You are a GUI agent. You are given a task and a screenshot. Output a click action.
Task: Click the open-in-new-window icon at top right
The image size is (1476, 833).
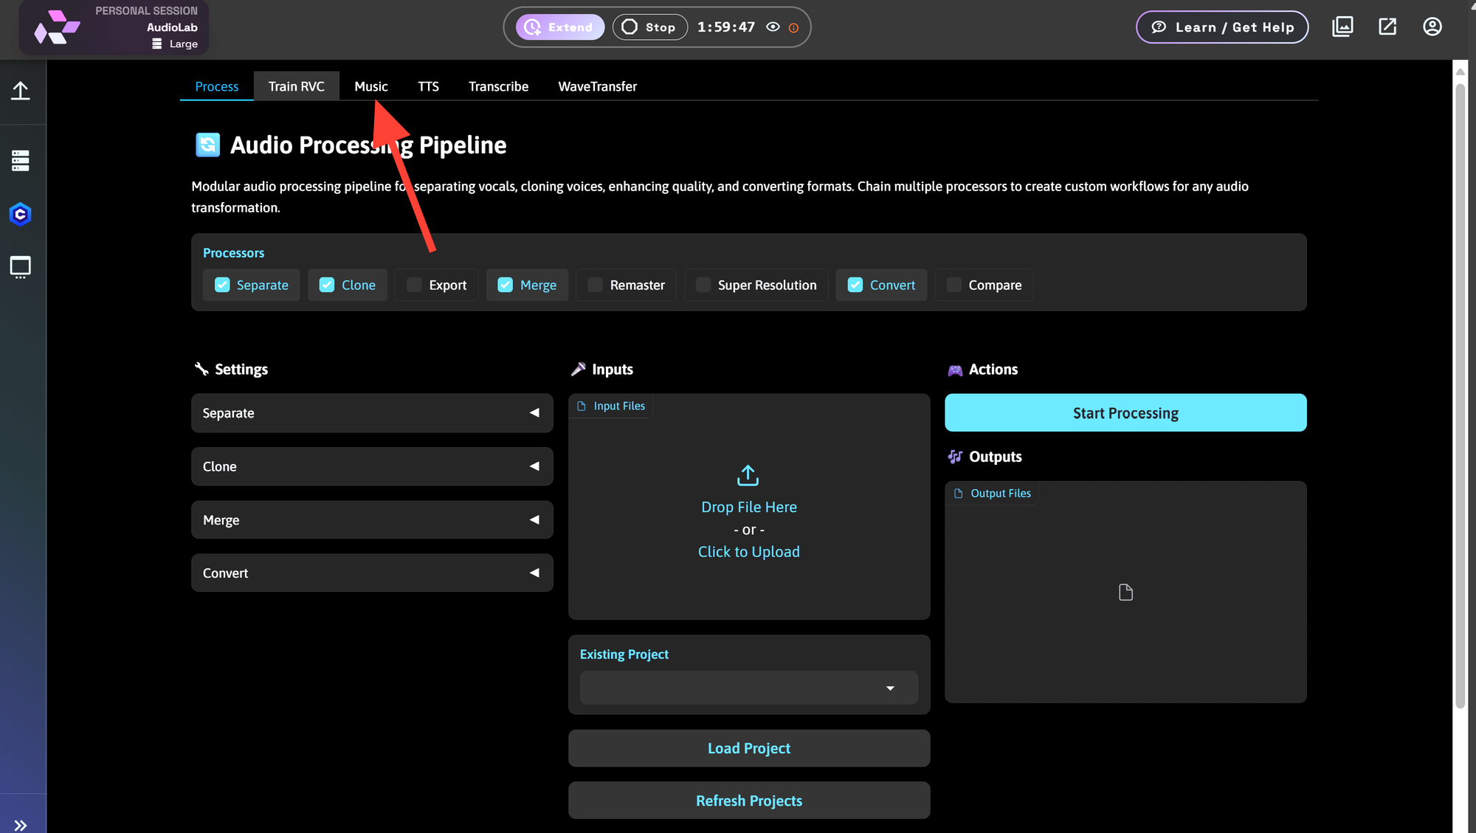[1387, 26]
